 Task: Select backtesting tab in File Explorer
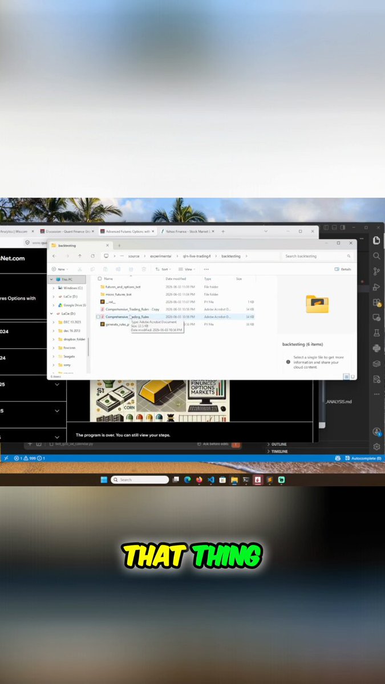click(80, 245)
